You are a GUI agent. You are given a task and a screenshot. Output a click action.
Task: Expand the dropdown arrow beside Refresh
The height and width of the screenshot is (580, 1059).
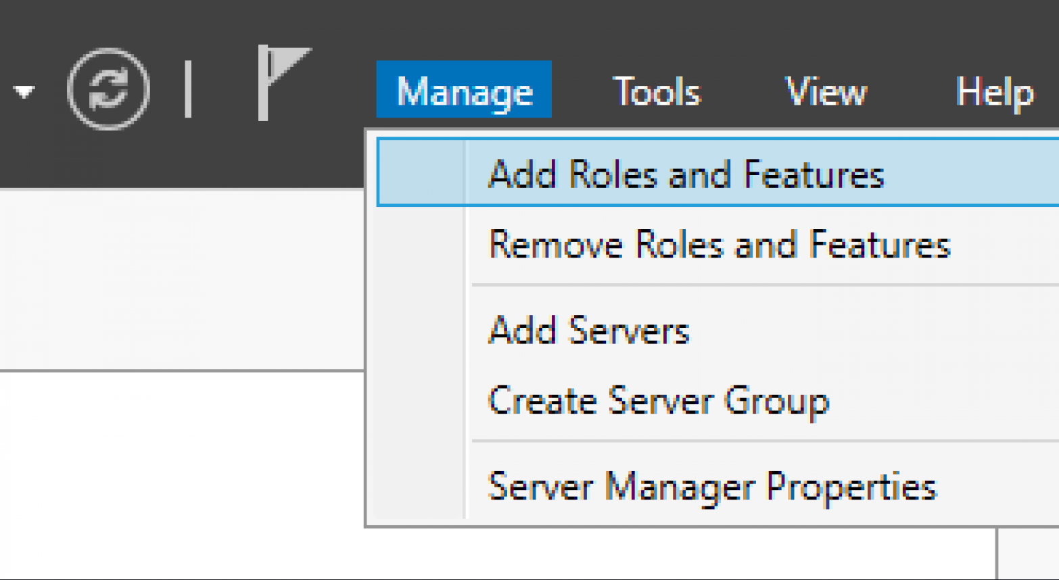point(24,91)
